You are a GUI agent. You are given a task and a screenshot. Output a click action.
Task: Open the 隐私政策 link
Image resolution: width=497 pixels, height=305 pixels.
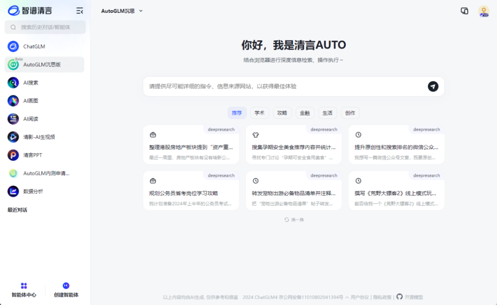point(382,297)
